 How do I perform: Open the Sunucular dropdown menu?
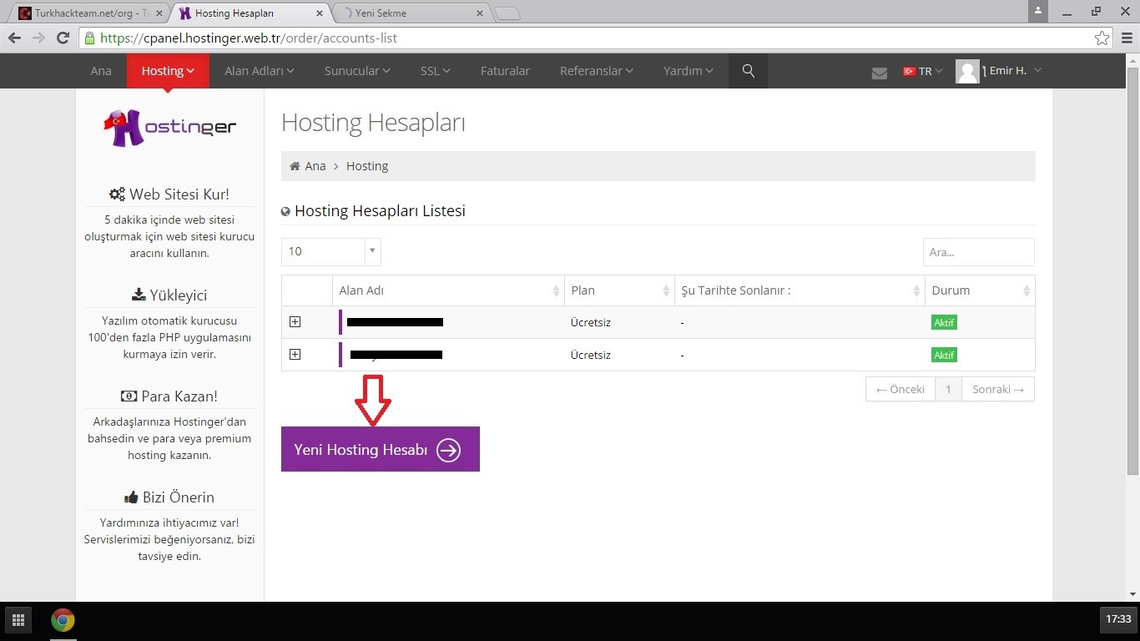[357, 71]
